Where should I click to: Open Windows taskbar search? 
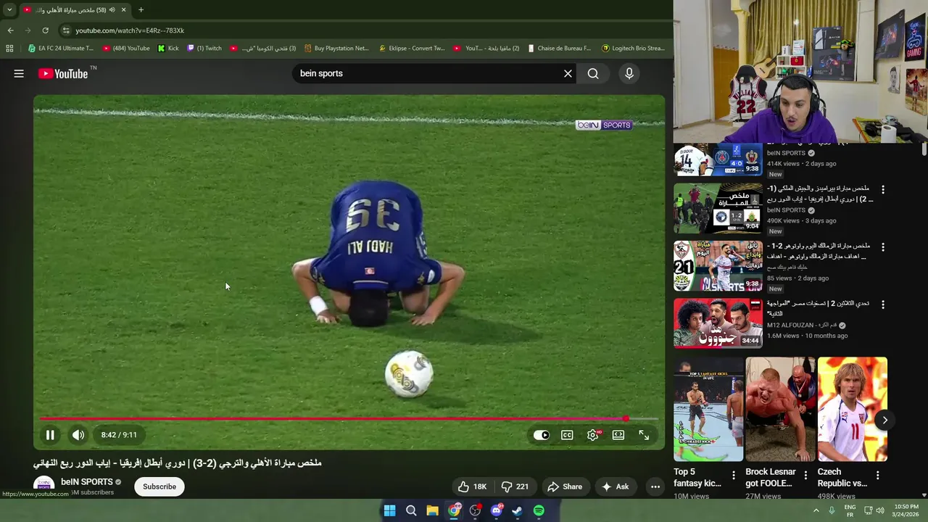(411, 510)
